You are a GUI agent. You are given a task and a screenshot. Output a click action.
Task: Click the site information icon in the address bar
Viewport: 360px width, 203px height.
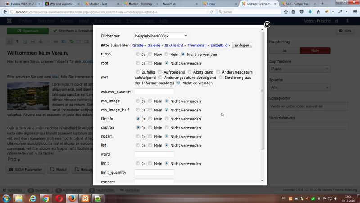pos(12,12)
